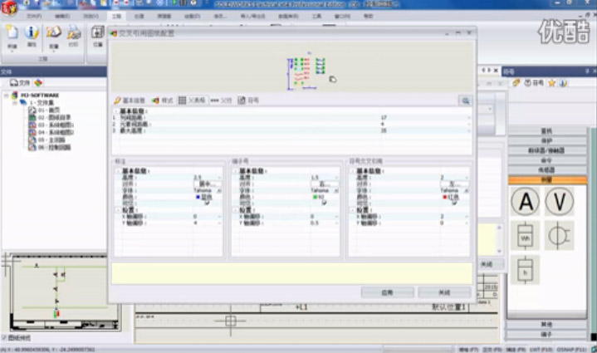The width and height of the screenshot is (597, 353).
Task: Open the File (F) menu
Action: [34, 17]
